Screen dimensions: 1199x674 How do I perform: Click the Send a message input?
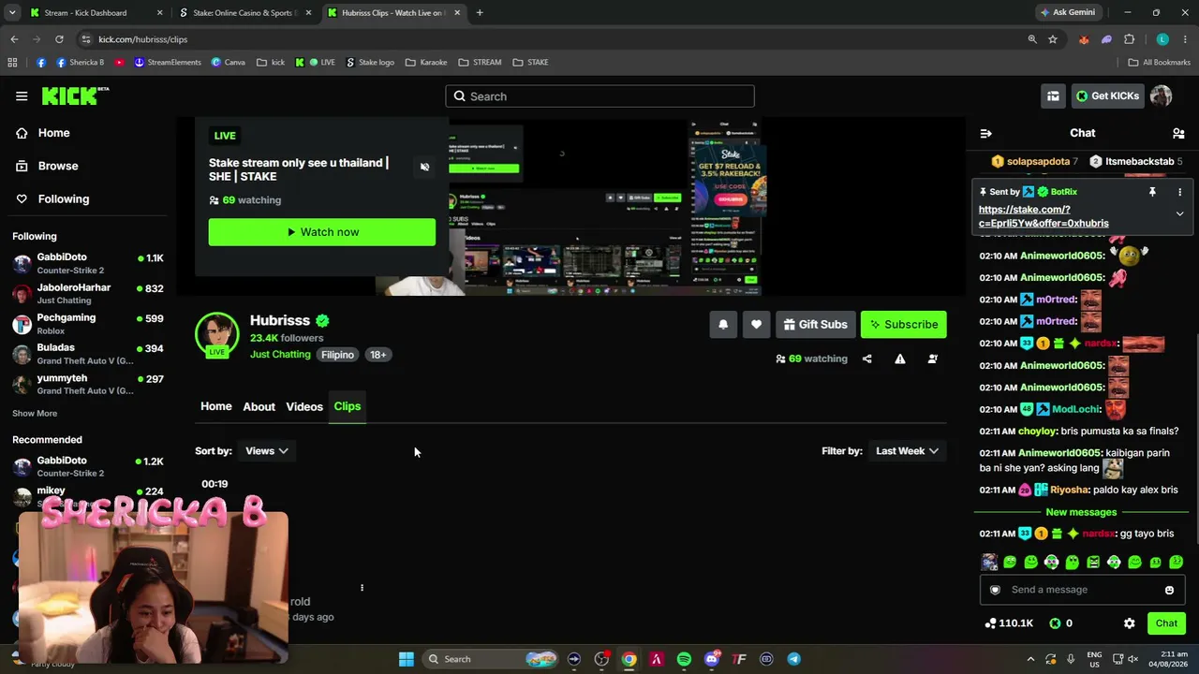click(1082, 590)
